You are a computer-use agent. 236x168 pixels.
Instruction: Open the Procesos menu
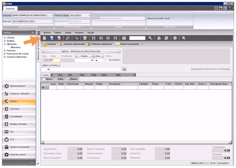pyautogui.click(x=79, y=33)
